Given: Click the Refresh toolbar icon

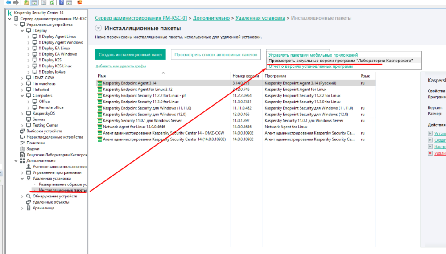Looking at the screenshot, I should 51,3.
